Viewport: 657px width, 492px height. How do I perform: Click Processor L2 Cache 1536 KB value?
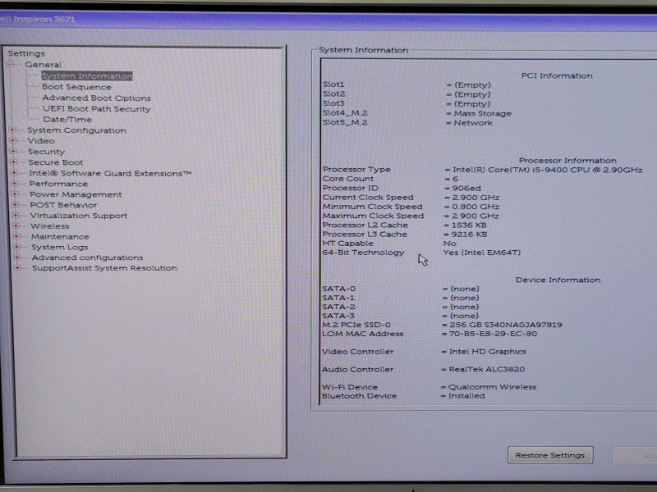(x=468, y=225)
